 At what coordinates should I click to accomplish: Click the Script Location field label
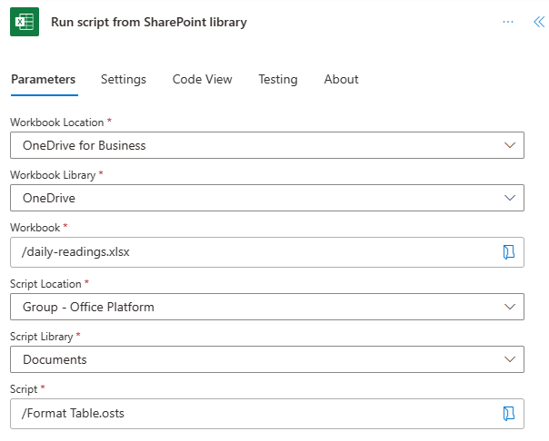(x=46, y=283)
